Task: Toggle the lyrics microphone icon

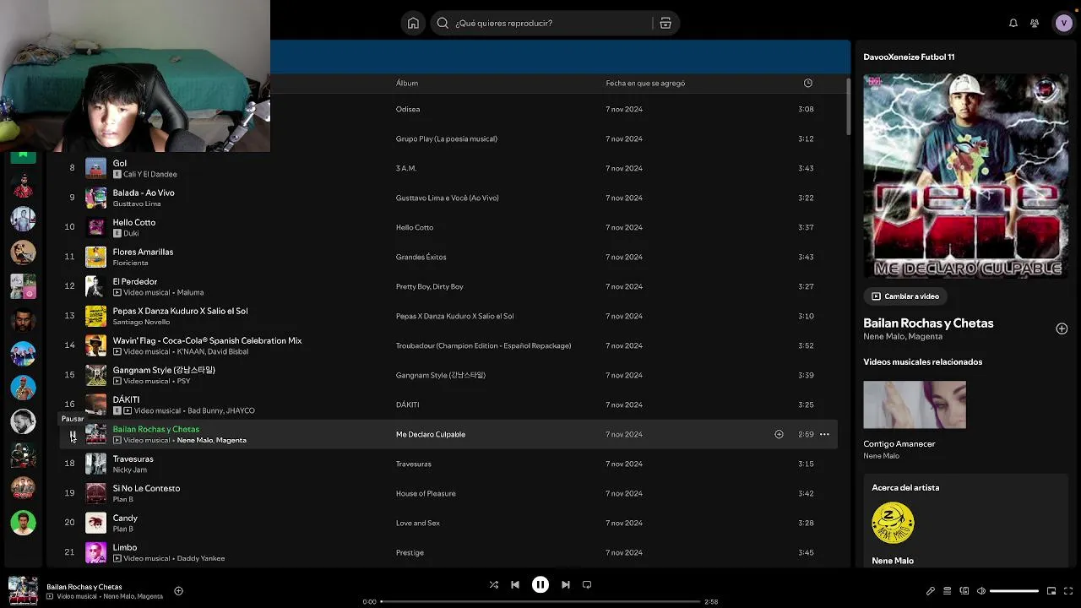Action: click(x=931, y=591)
